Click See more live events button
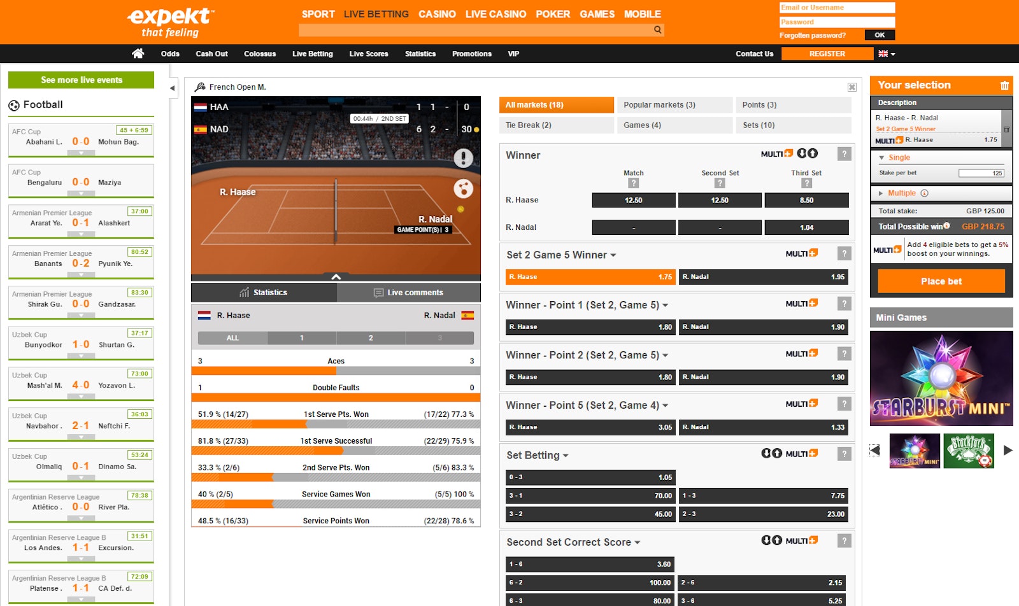The height and width of the screenshot is (606, 1019). point(81,80)
